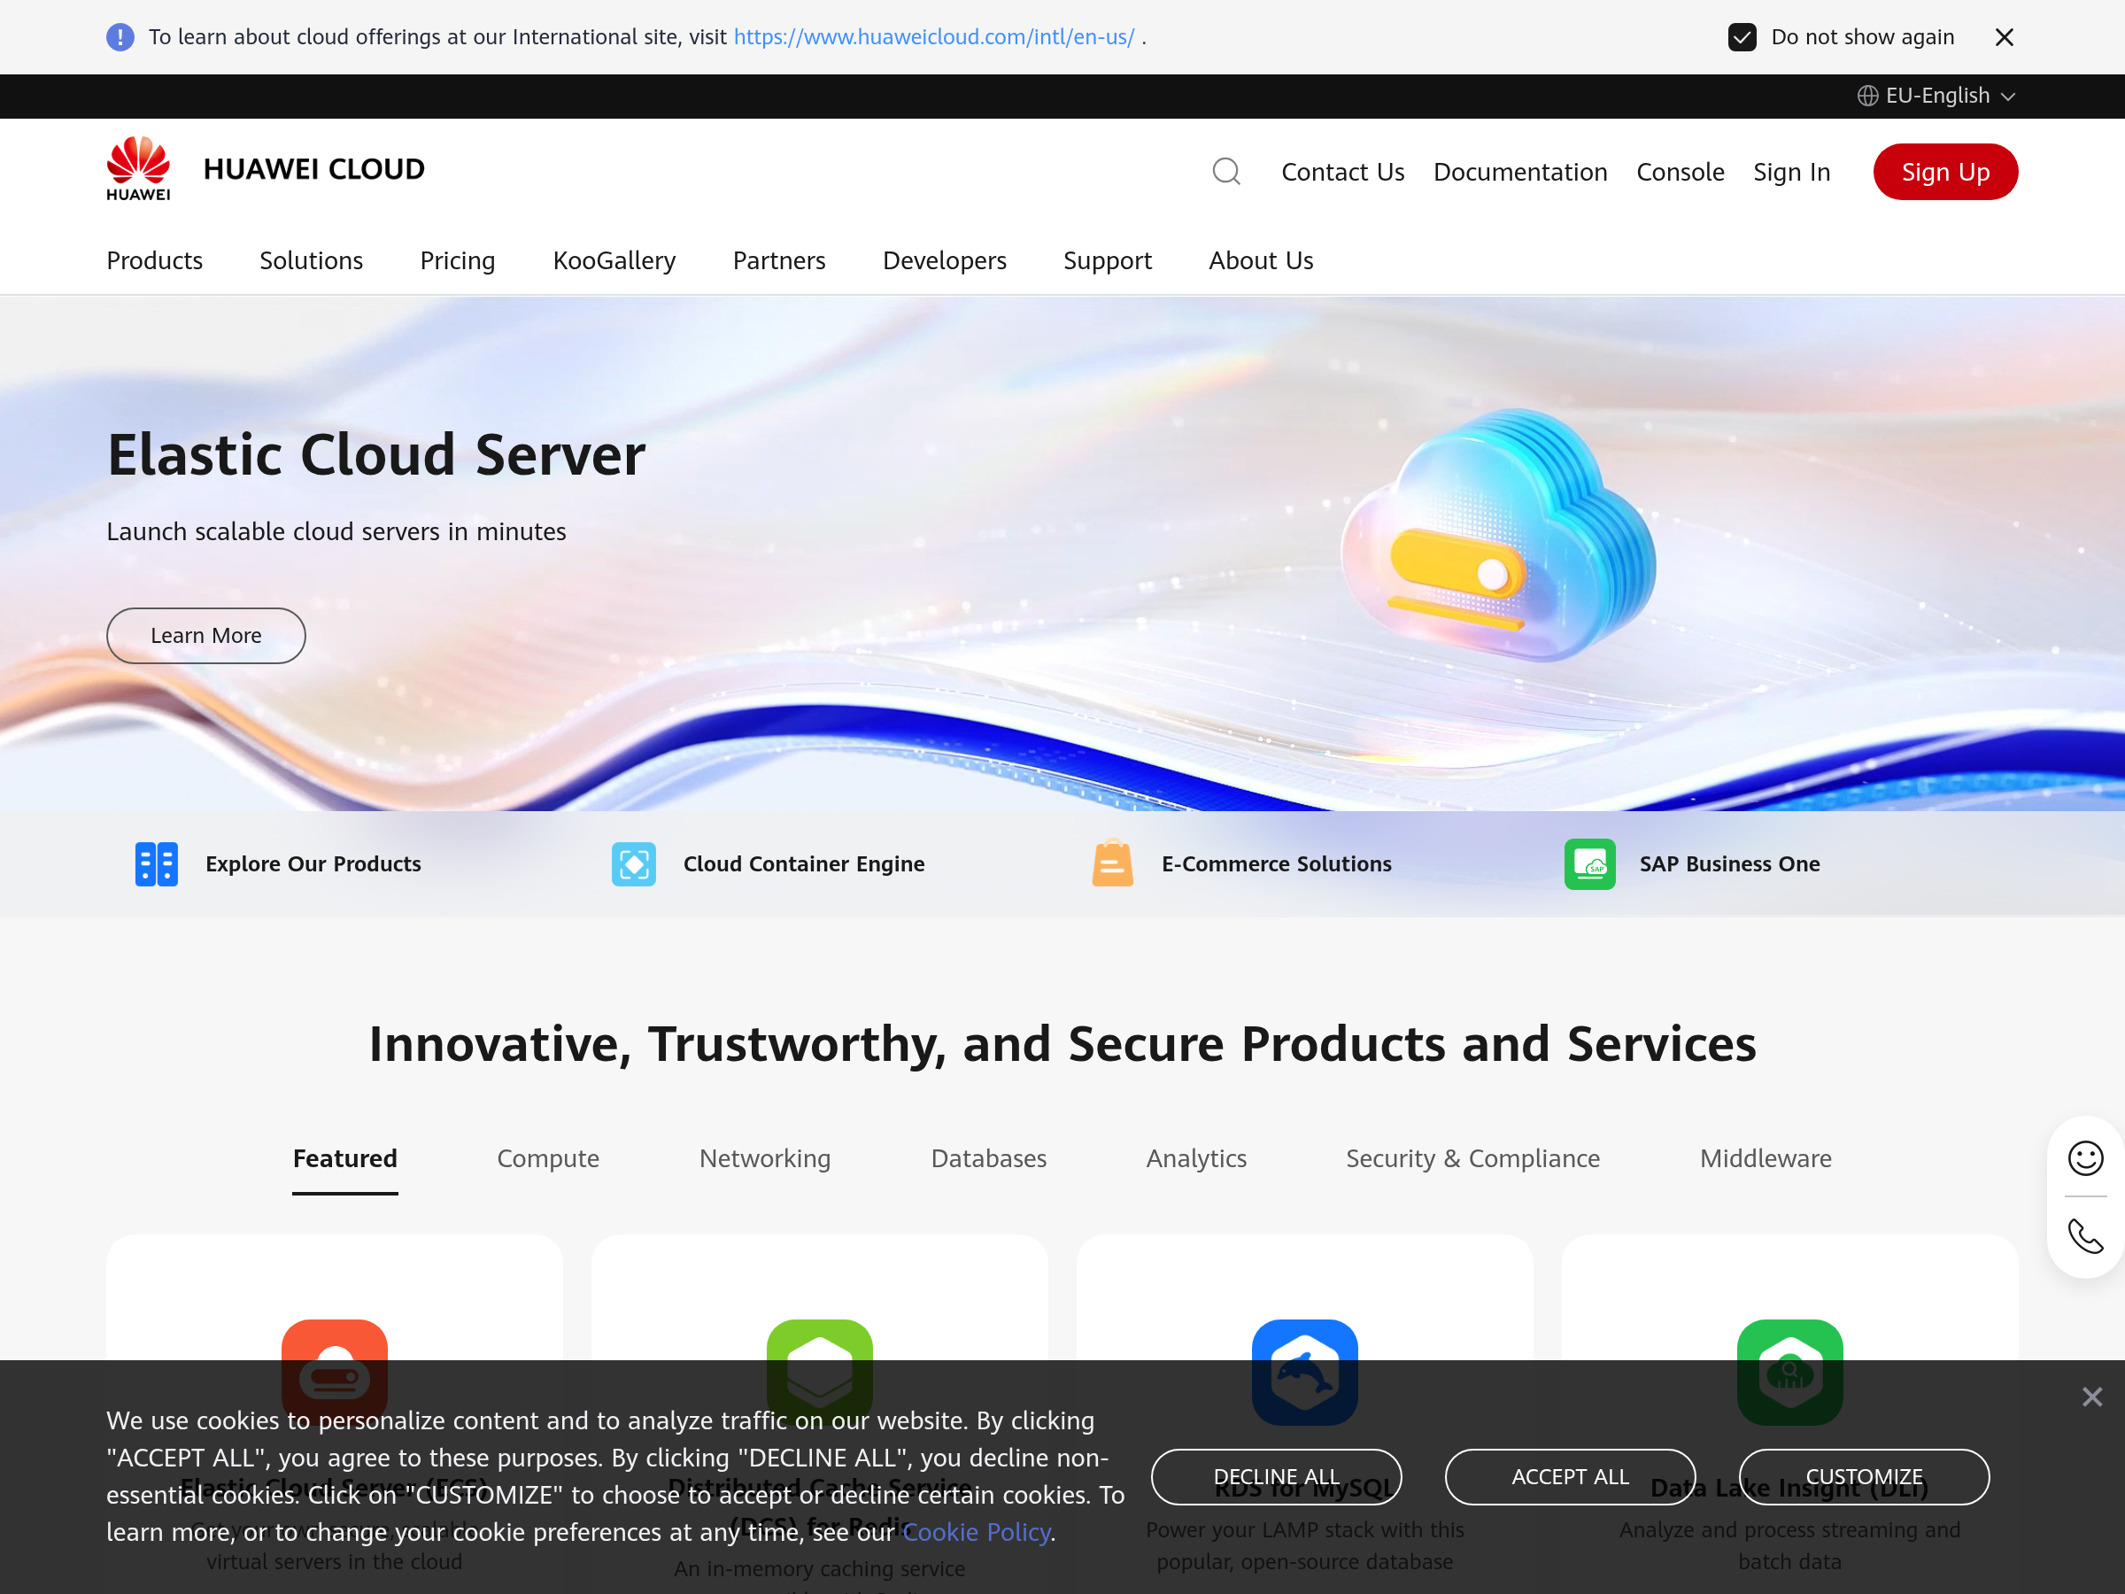2125x1594 pixels.
Task: Open the Pricing menu
Action: 457,260
